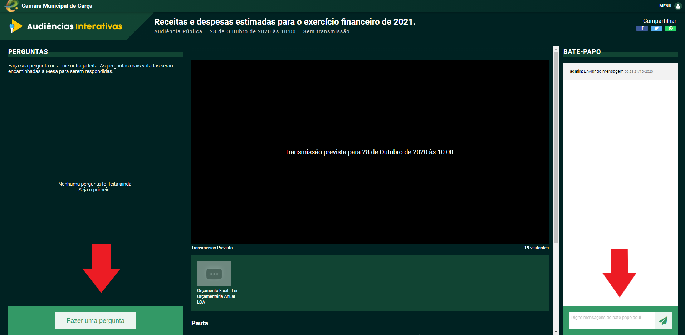
Task: Click the Câmara Municipal de Garça title
Action: click(57, 6)
